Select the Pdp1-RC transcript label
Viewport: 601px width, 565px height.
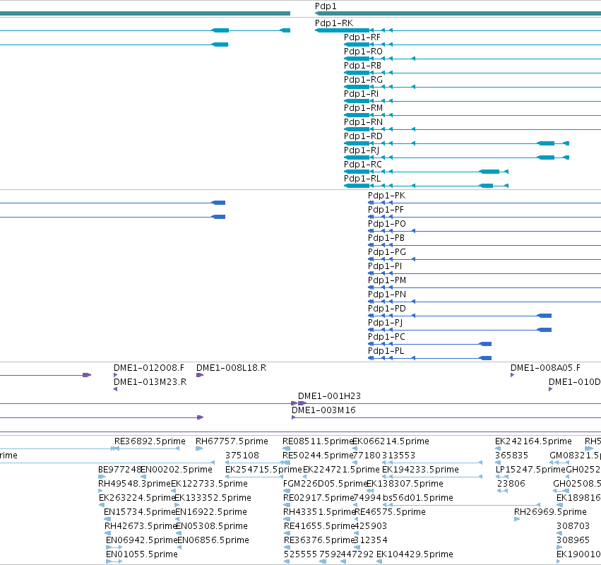362,165
